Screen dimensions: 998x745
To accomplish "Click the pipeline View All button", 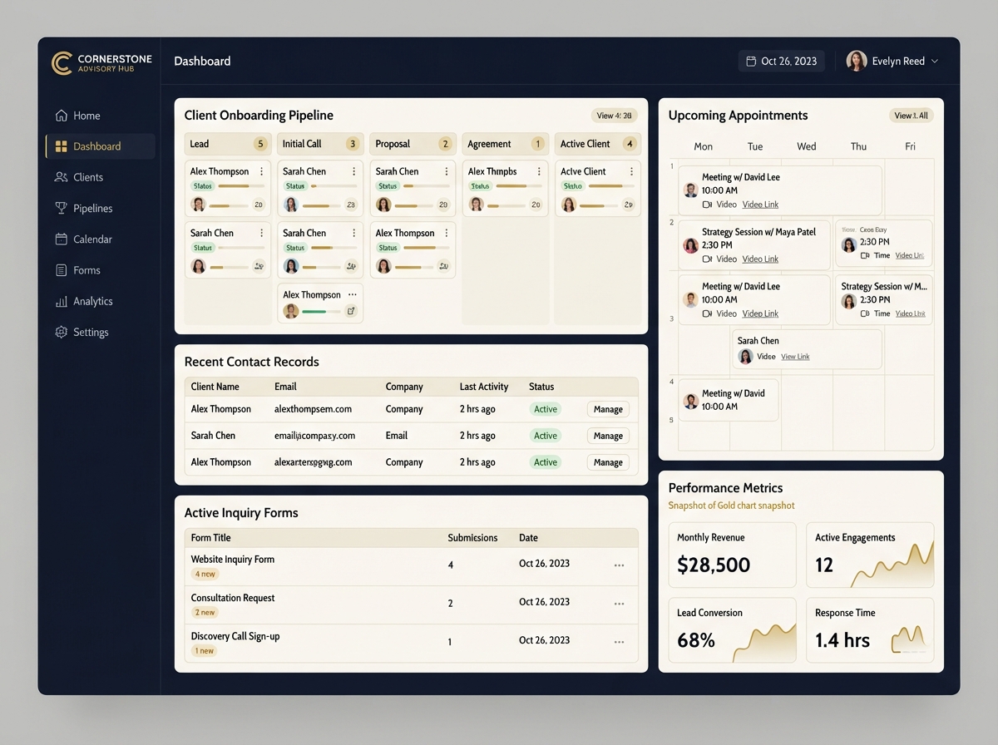I will tap(614, 116).
